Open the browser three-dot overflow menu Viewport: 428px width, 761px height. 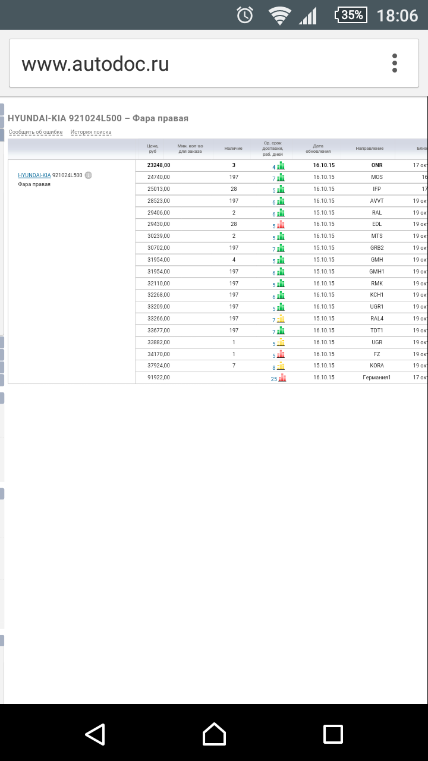click(x=394, y=63)
